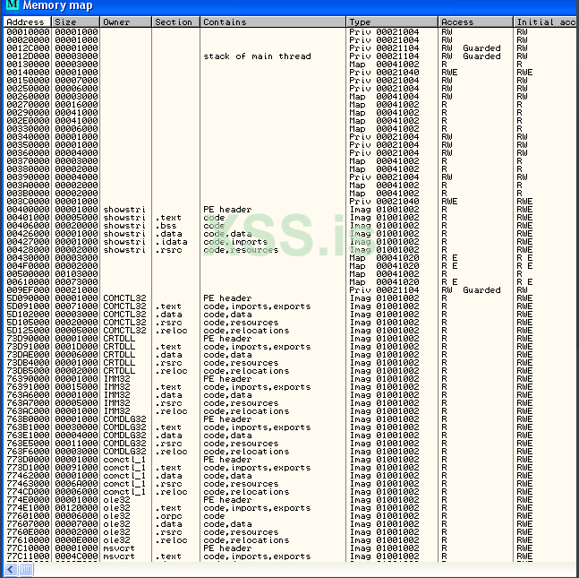Select IMM32 .text section row
The width and height of the screenshot is (579, 578).
[290, 387]
